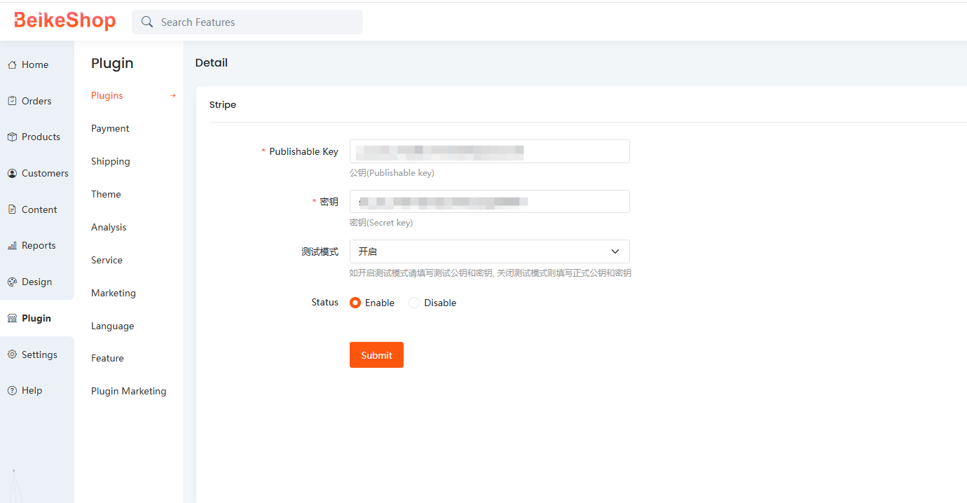Click the Stripe section title
The width and height of the screenshot is (967, 503).
click(x=223, y=104)
